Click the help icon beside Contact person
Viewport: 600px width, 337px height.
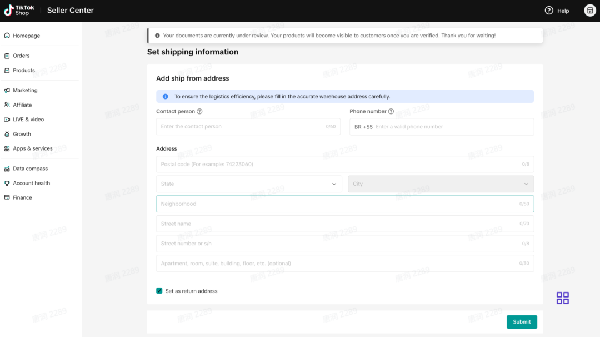199,112
